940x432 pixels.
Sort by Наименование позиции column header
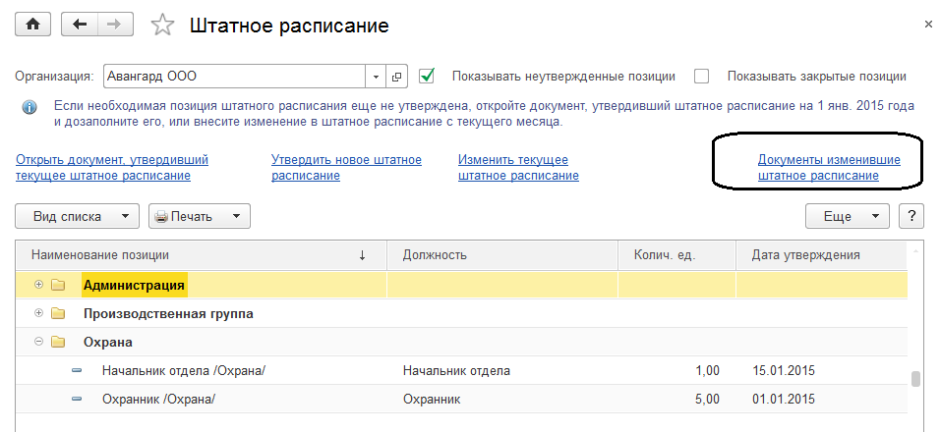[197, 255]
